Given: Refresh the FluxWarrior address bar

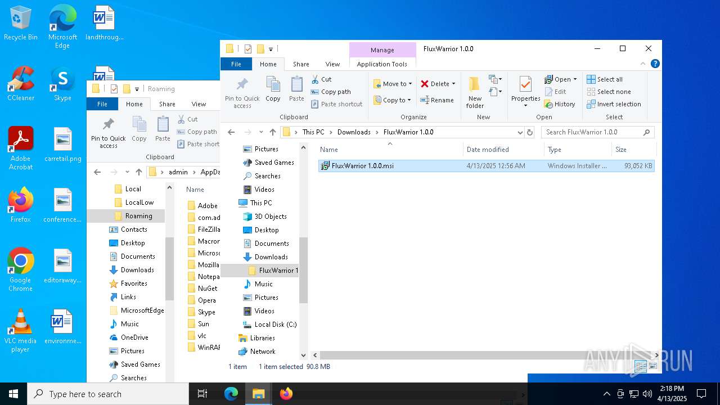Looking at the screenshot, I should click(529, 132).
